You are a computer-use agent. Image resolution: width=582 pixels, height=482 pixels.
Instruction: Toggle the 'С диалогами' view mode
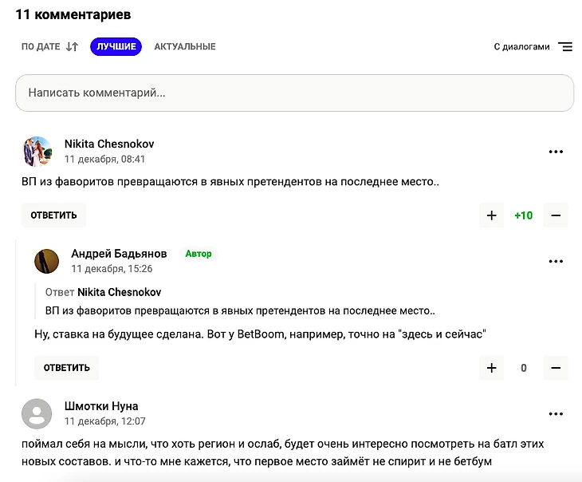coord(533,47)
